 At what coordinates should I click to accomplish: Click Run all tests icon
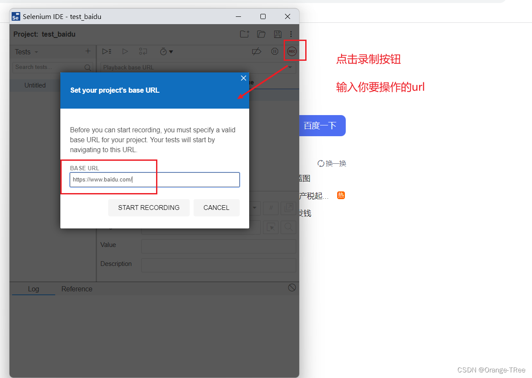[106, 51]
